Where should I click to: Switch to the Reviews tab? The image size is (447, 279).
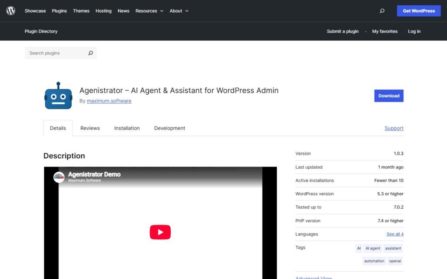click(90, 128)
